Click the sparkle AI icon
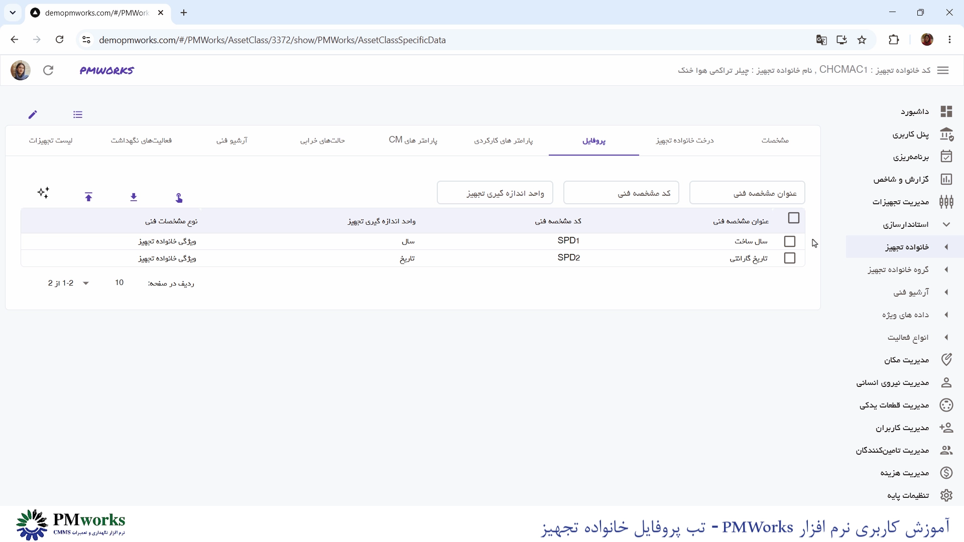The height and width of the screenshot is (542, 964). (43, 193)
